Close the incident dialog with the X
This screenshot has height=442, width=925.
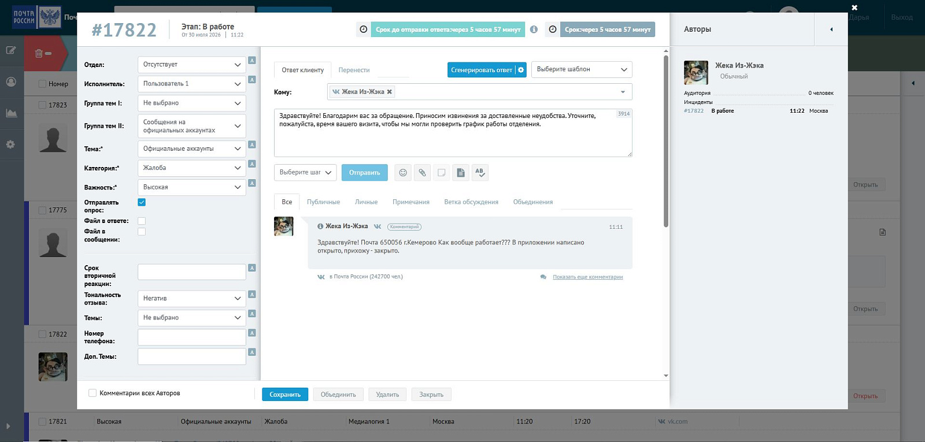(x=854, y=8)
